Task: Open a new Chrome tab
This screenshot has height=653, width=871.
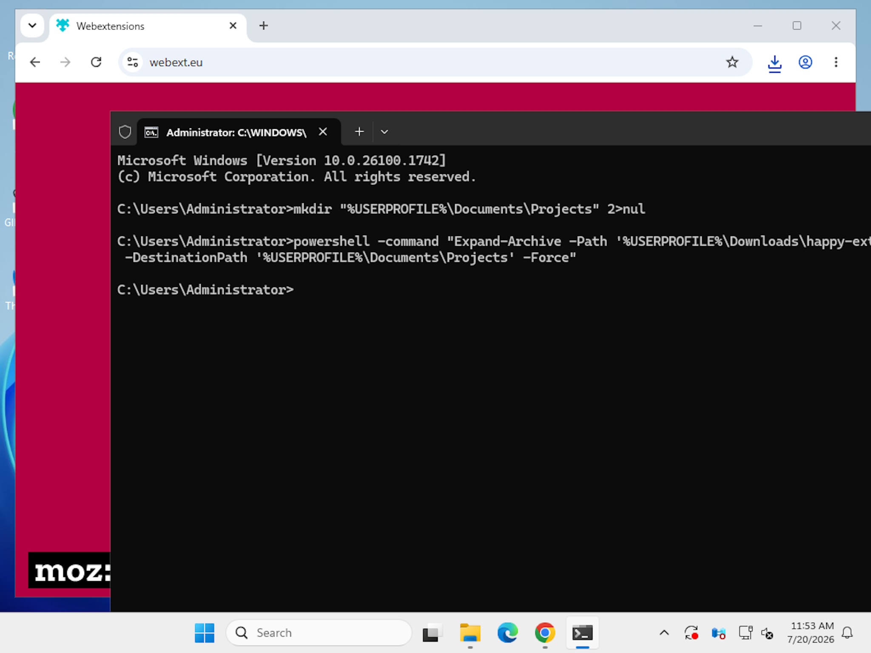Action: click(264, 26)
